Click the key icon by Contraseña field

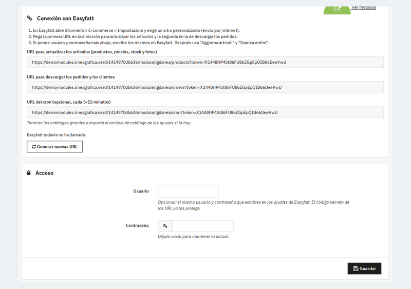(165, 226)
